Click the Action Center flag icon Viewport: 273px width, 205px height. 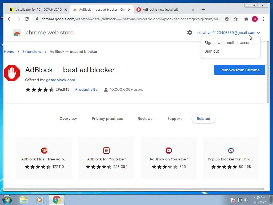click(233, 200)
